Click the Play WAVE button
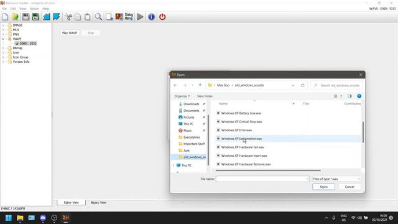Viewport: 398px width, 224px height. click(70, 33)
